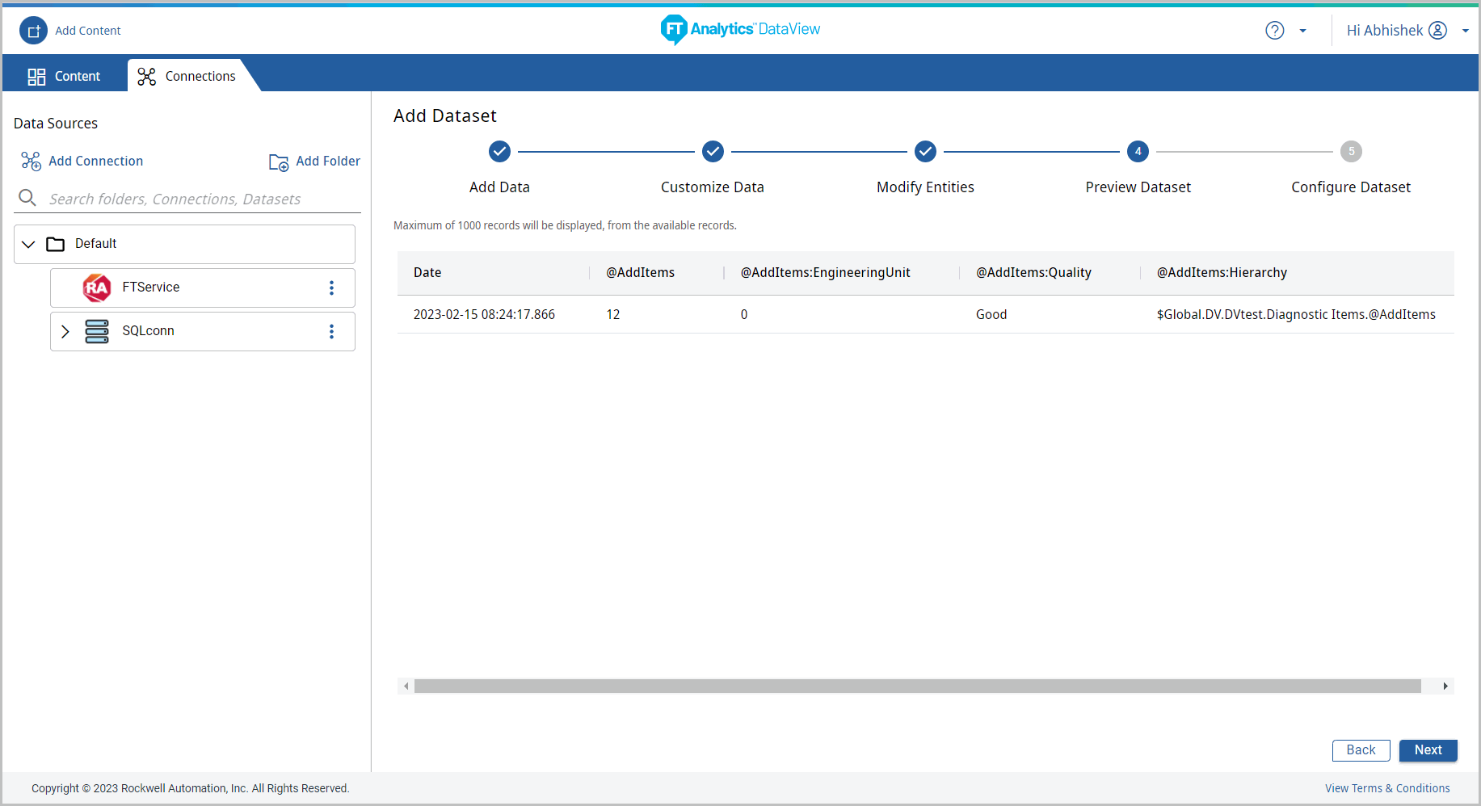Click the horizontal scrollbar thumb
The image size is (1481, 806).
click(x=918, y=686)
